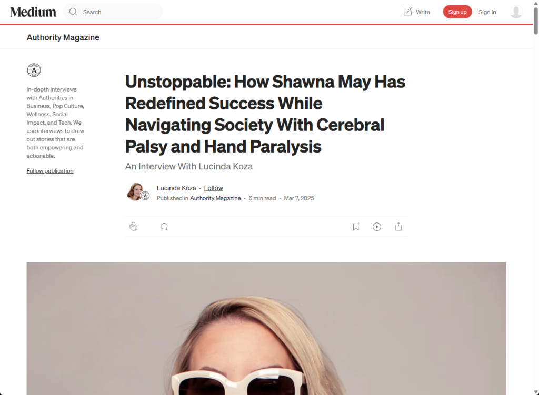Click the Write pencil icon
539x395 pixels.
pyautogui.click(x=407, y=12)
